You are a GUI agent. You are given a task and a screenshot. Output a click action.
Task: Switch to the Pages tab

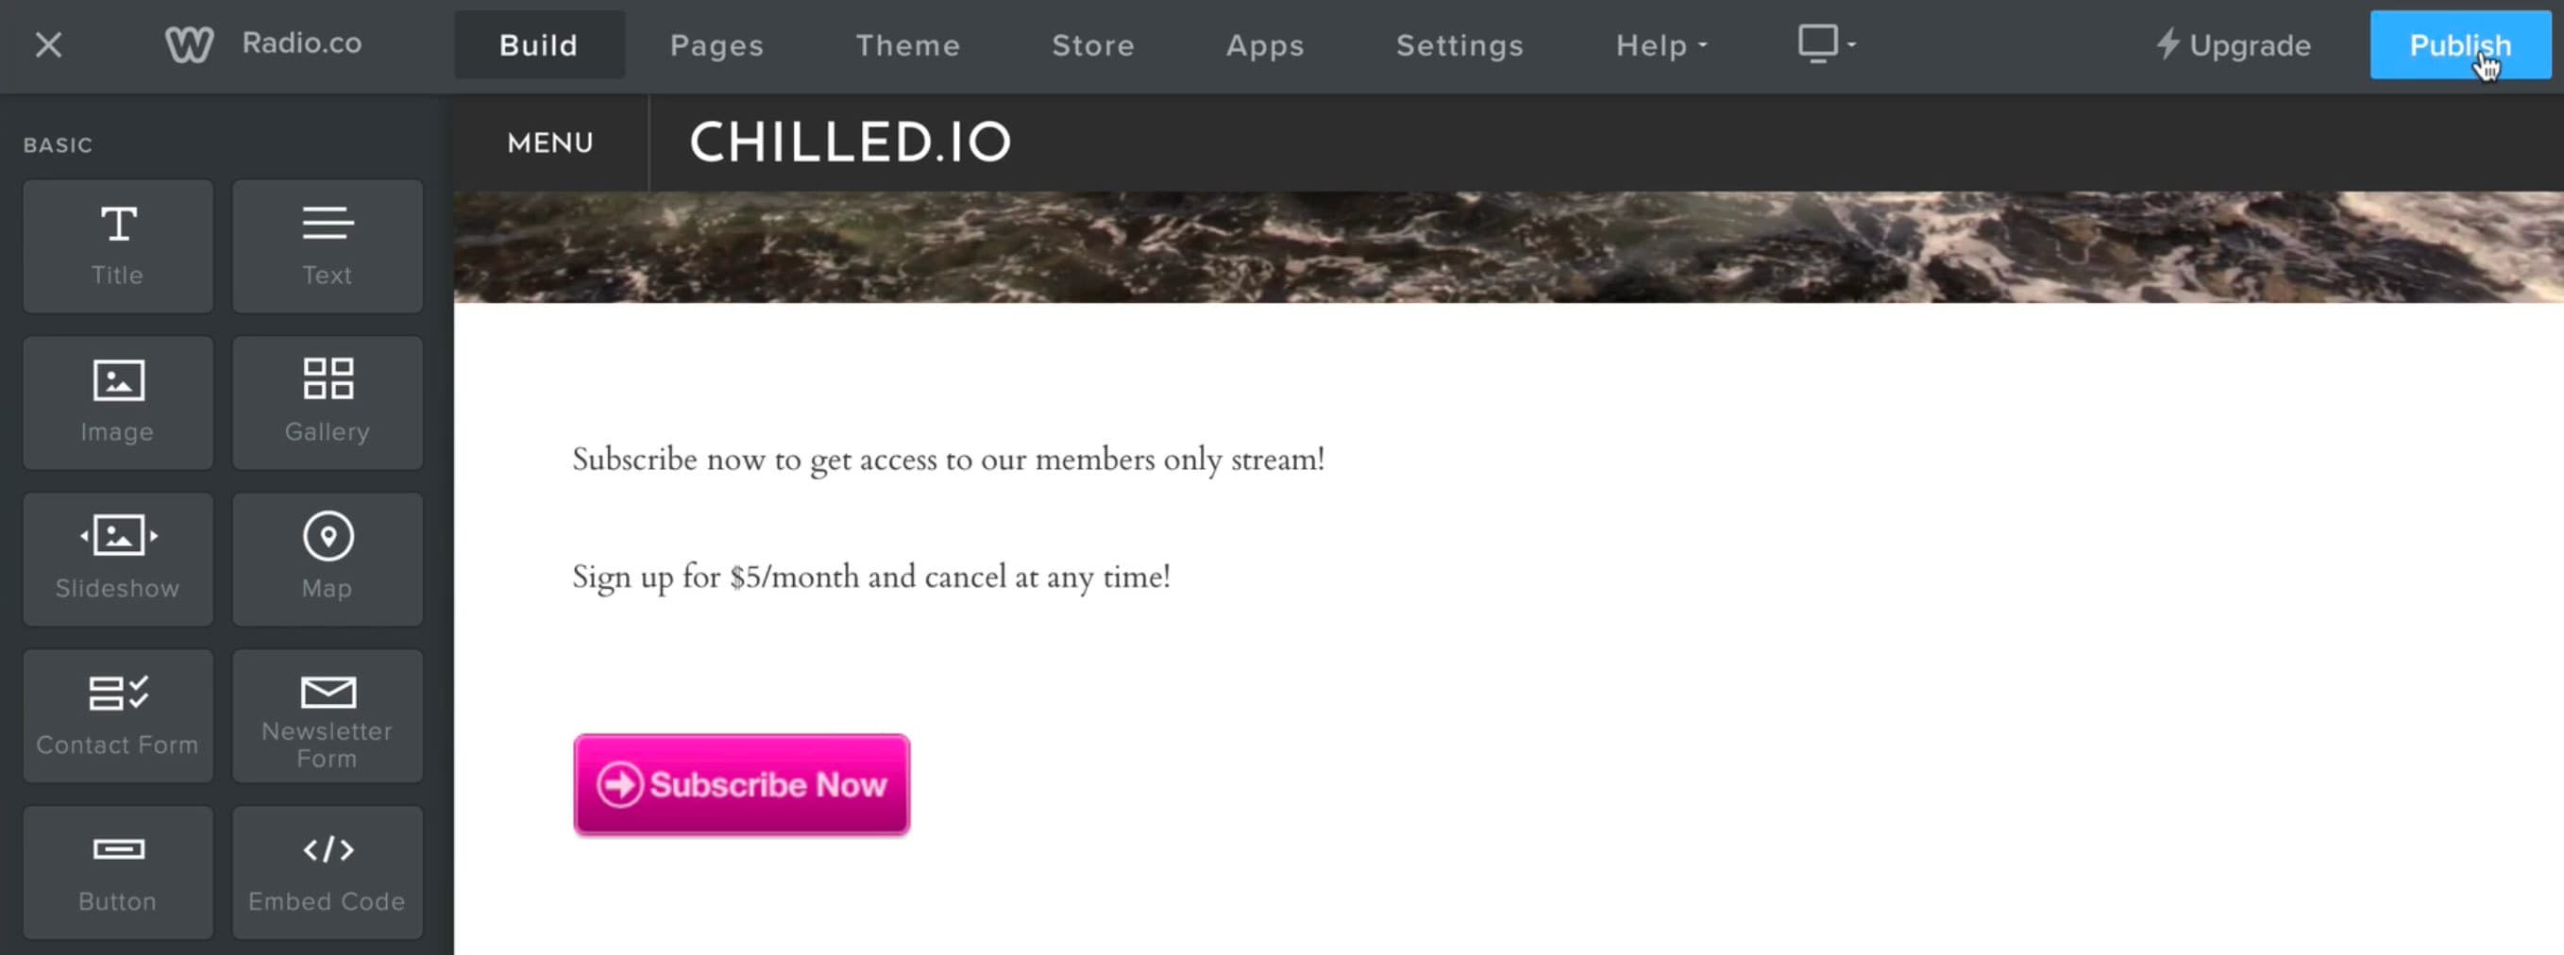coord(717,44)
